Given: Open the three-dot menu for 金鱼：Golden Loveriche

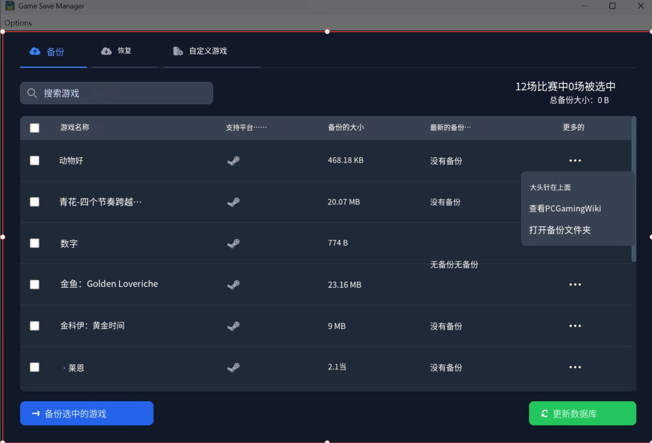Looking at the screenshot, I should [575, 285].
